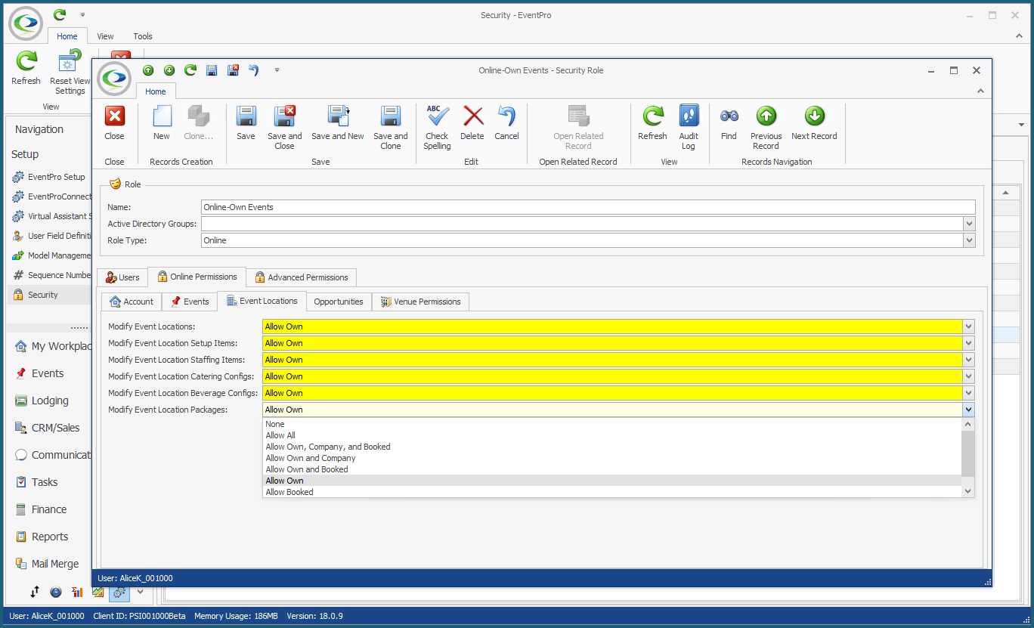Click quick access up-arrow previous record icon
The width and height of the screenshot is (1034, 628).
tap(148, 70)
